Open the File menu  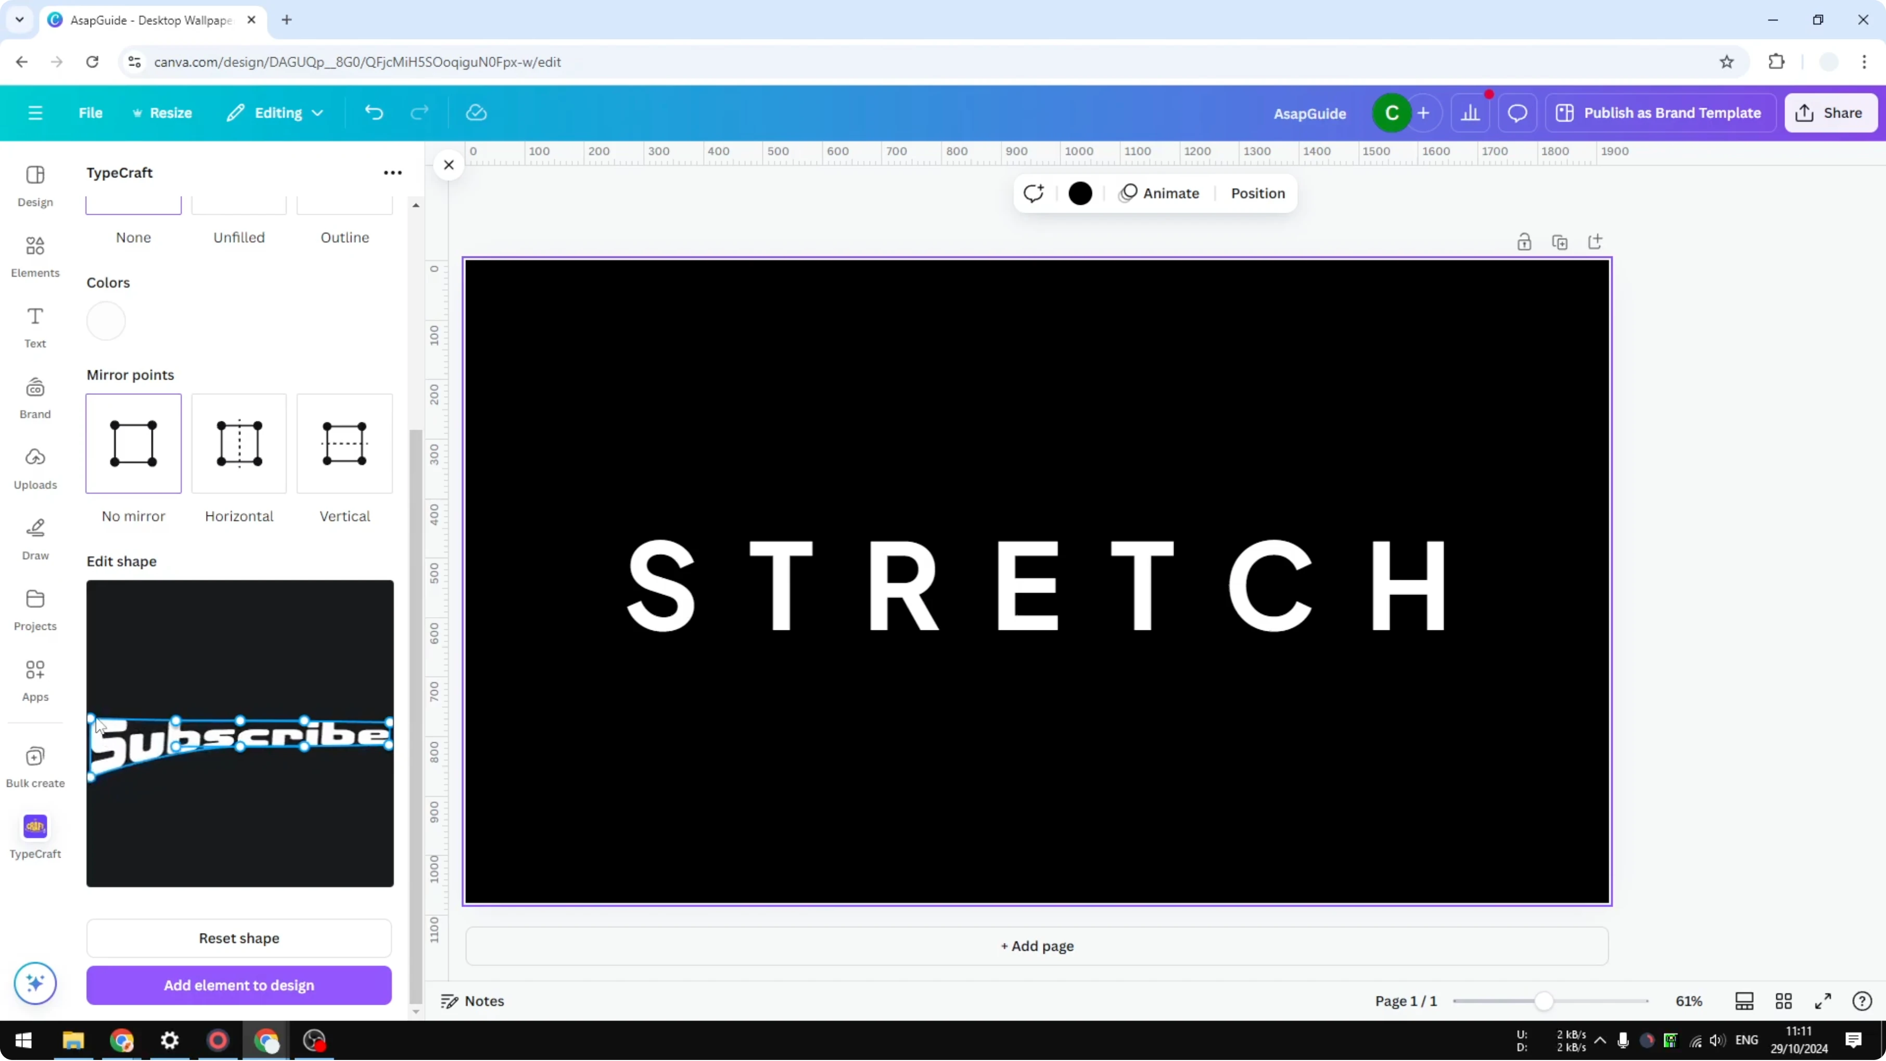[x=91, y=113]
